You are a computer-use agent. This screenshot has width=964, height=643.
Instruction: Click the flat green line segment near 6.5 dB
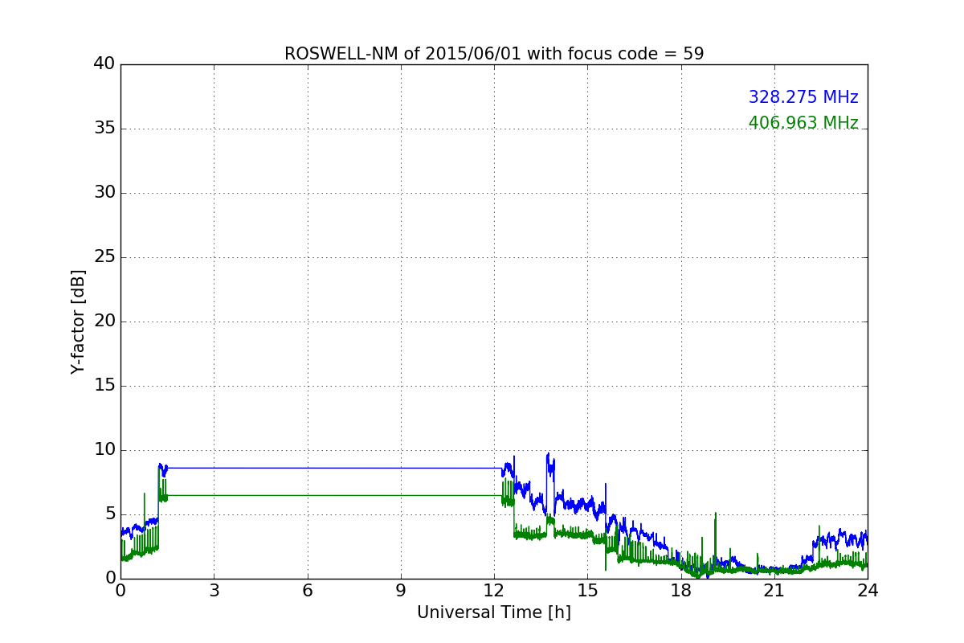(x=334, y=495)
